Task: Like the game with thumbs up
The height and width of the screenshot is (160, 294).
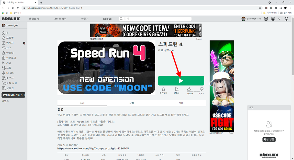Action: click(189, 89)
